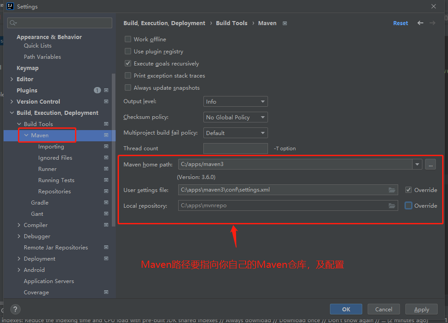Open Maven home path dropdown arrow
The width and height of the screenshot is (448, 323).
[x=417, y=165]
